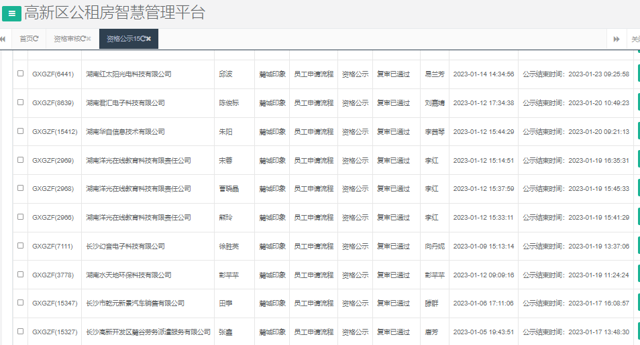Click company 湖南水天地环保科技有限公司
The image size is (640, 345).
pos(129,275)
